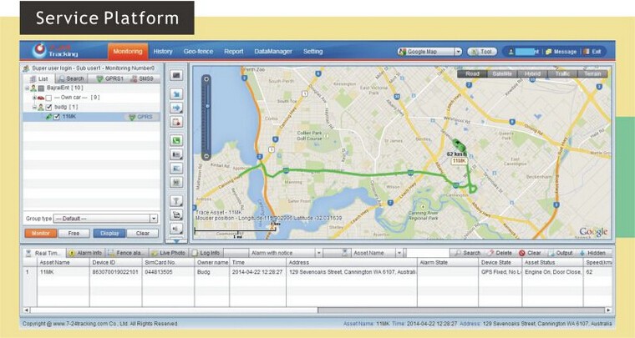This screenshot has width=635, height=338.
Task: Open the Message inbox icon
Action: (549, 52)
